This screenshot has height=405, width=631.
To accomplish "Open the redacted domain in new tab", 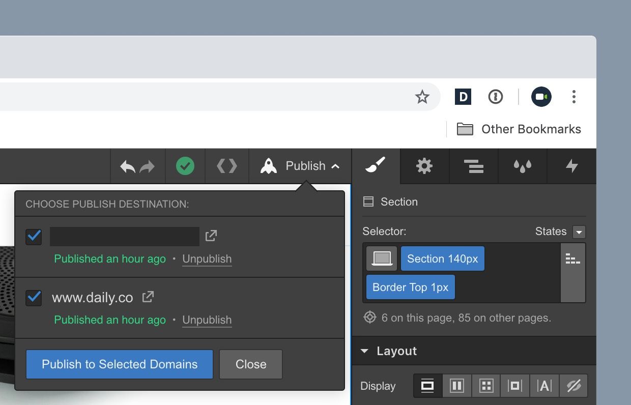I will (211, 236).
